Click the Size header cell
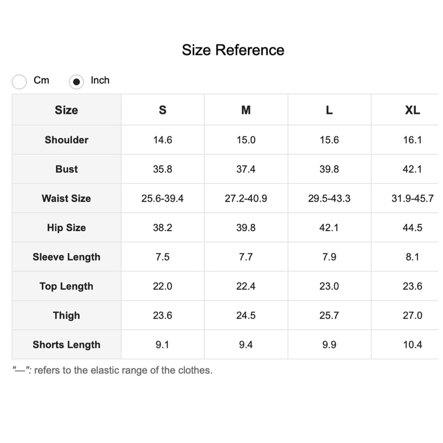Screen dimensions: 443x443 (x=66, y=110)
